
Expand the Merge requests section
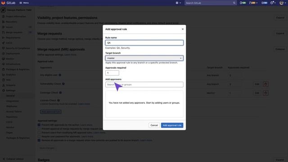coord(280,33)
